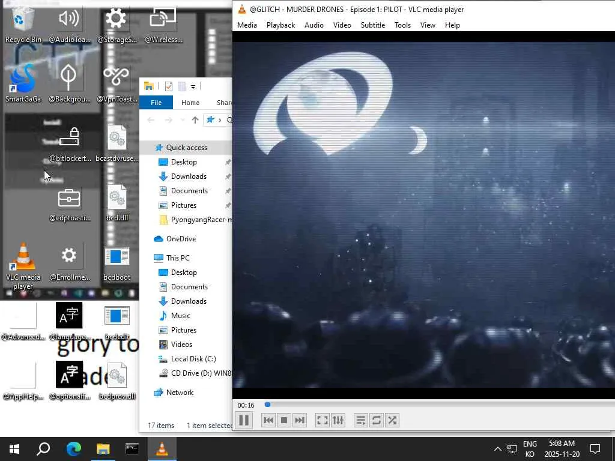Select This PC in navigation pane
This screenshot has width=615, height=461.
(x=178, y=258)
